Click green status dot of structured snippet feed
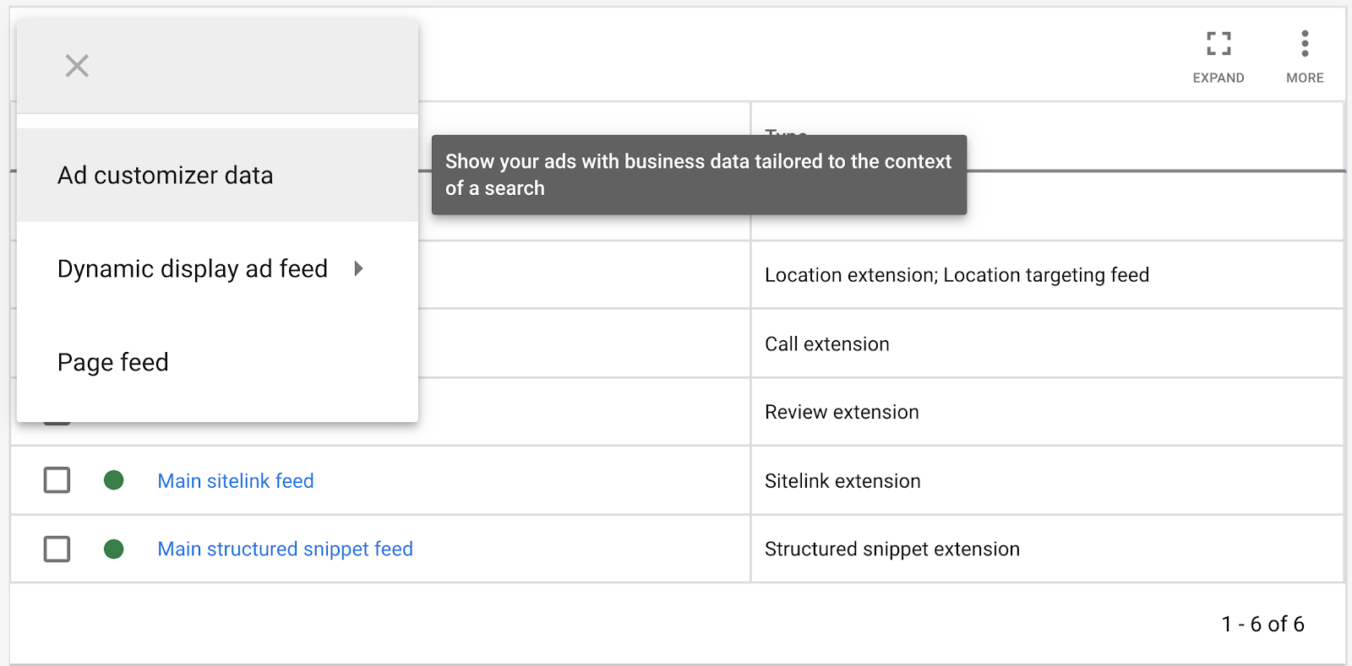The height and width of the screenshot is (666, 1352). click(114, 549)
